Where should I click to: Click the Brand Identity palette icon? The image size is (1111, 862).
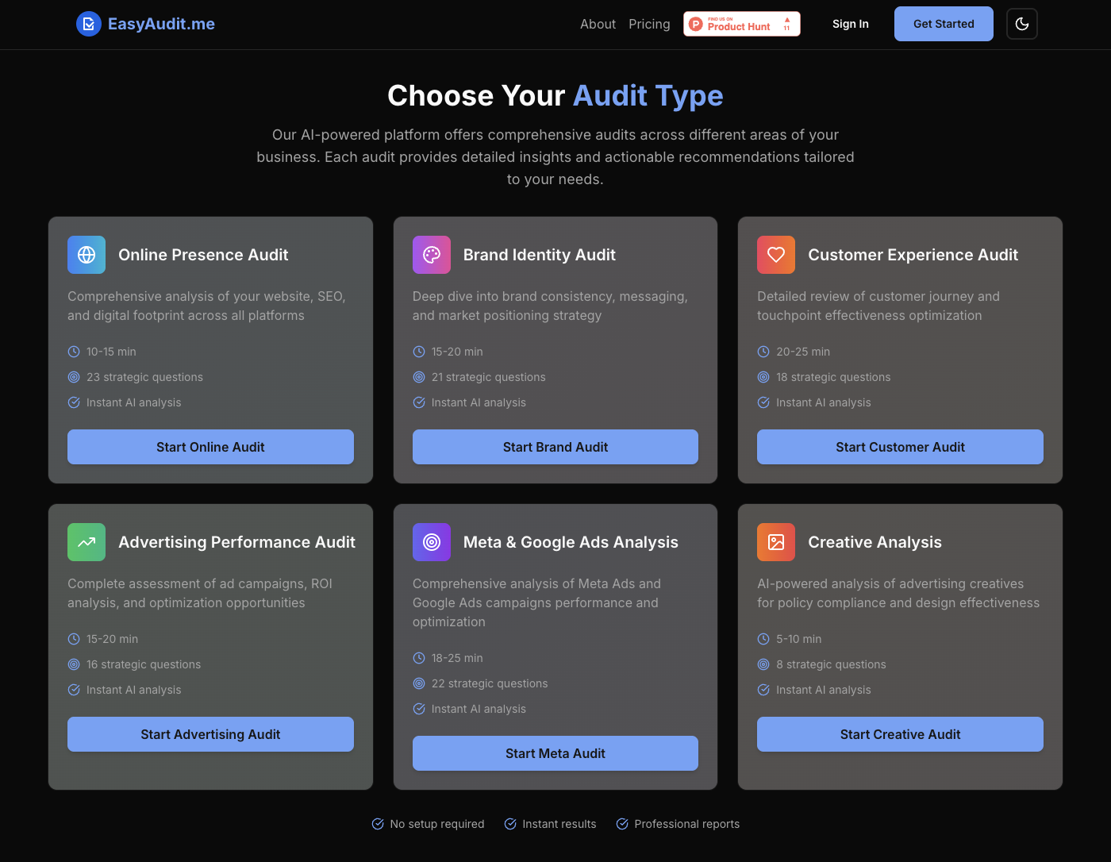[x=432, y=255]
